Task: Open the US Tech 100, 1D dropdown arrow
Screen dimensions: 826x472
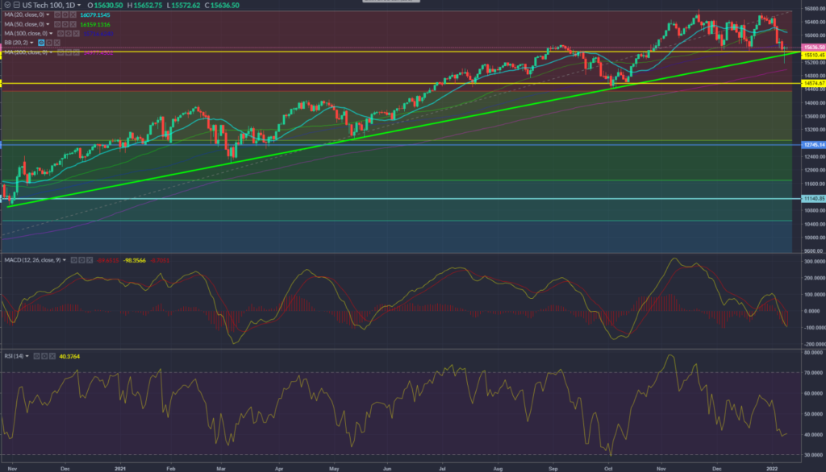Action: pos(79,5)
